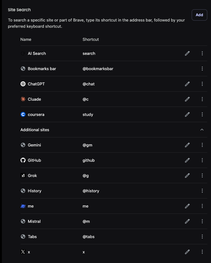This screenshot has height=263, width=211.
Task: Edit the Gemini shortcut using the pencil
Action: click(x=187, y=145)
